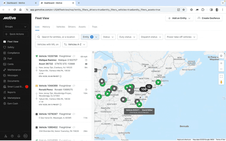Toggle the Vehicles with MIL on filter
Image resolution: width=226 pixels, height=141 pixels.
click(48, 44)
